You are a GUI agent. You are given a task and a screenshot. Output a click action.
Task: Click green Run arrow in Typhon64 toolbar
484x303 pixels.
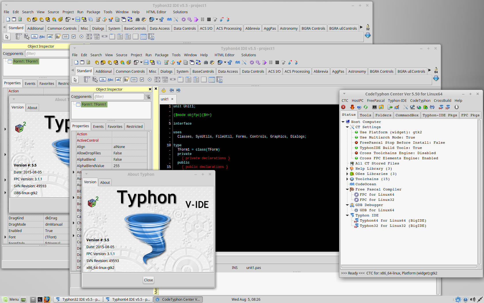coord(265,62)
